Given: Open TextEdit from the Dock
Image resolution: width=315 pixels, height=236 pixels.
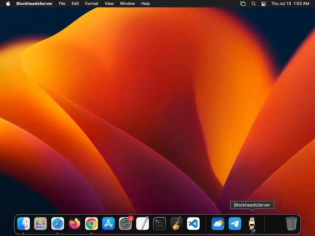Looking at the screenshot, I should pyautogui.click(x=142, y=223).
